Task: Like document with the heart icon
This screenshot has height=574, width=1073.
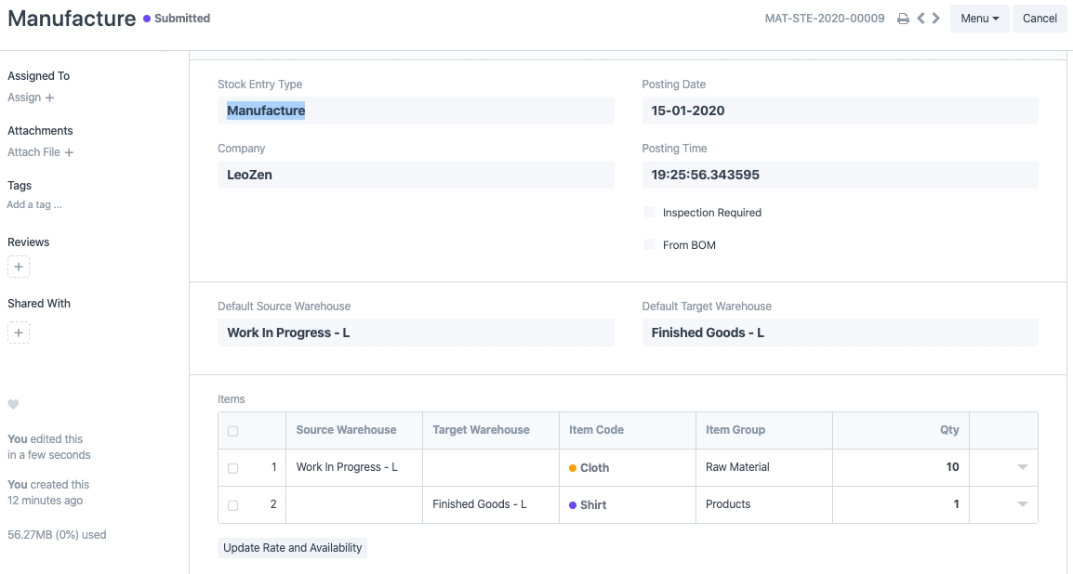Action: click(13, 404)
